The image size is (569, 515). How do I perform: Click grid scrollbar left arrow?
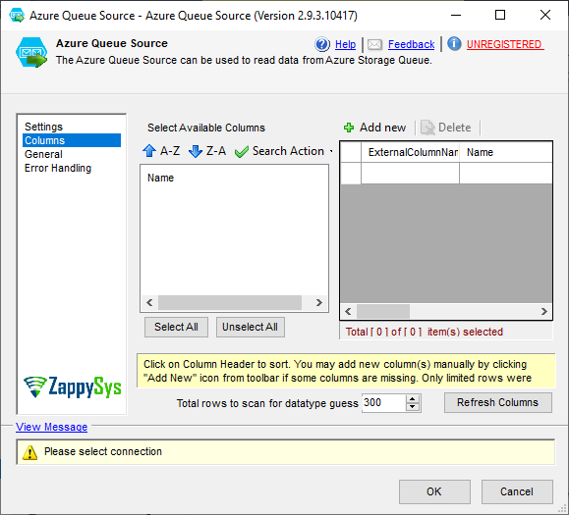tap(348, 312)
